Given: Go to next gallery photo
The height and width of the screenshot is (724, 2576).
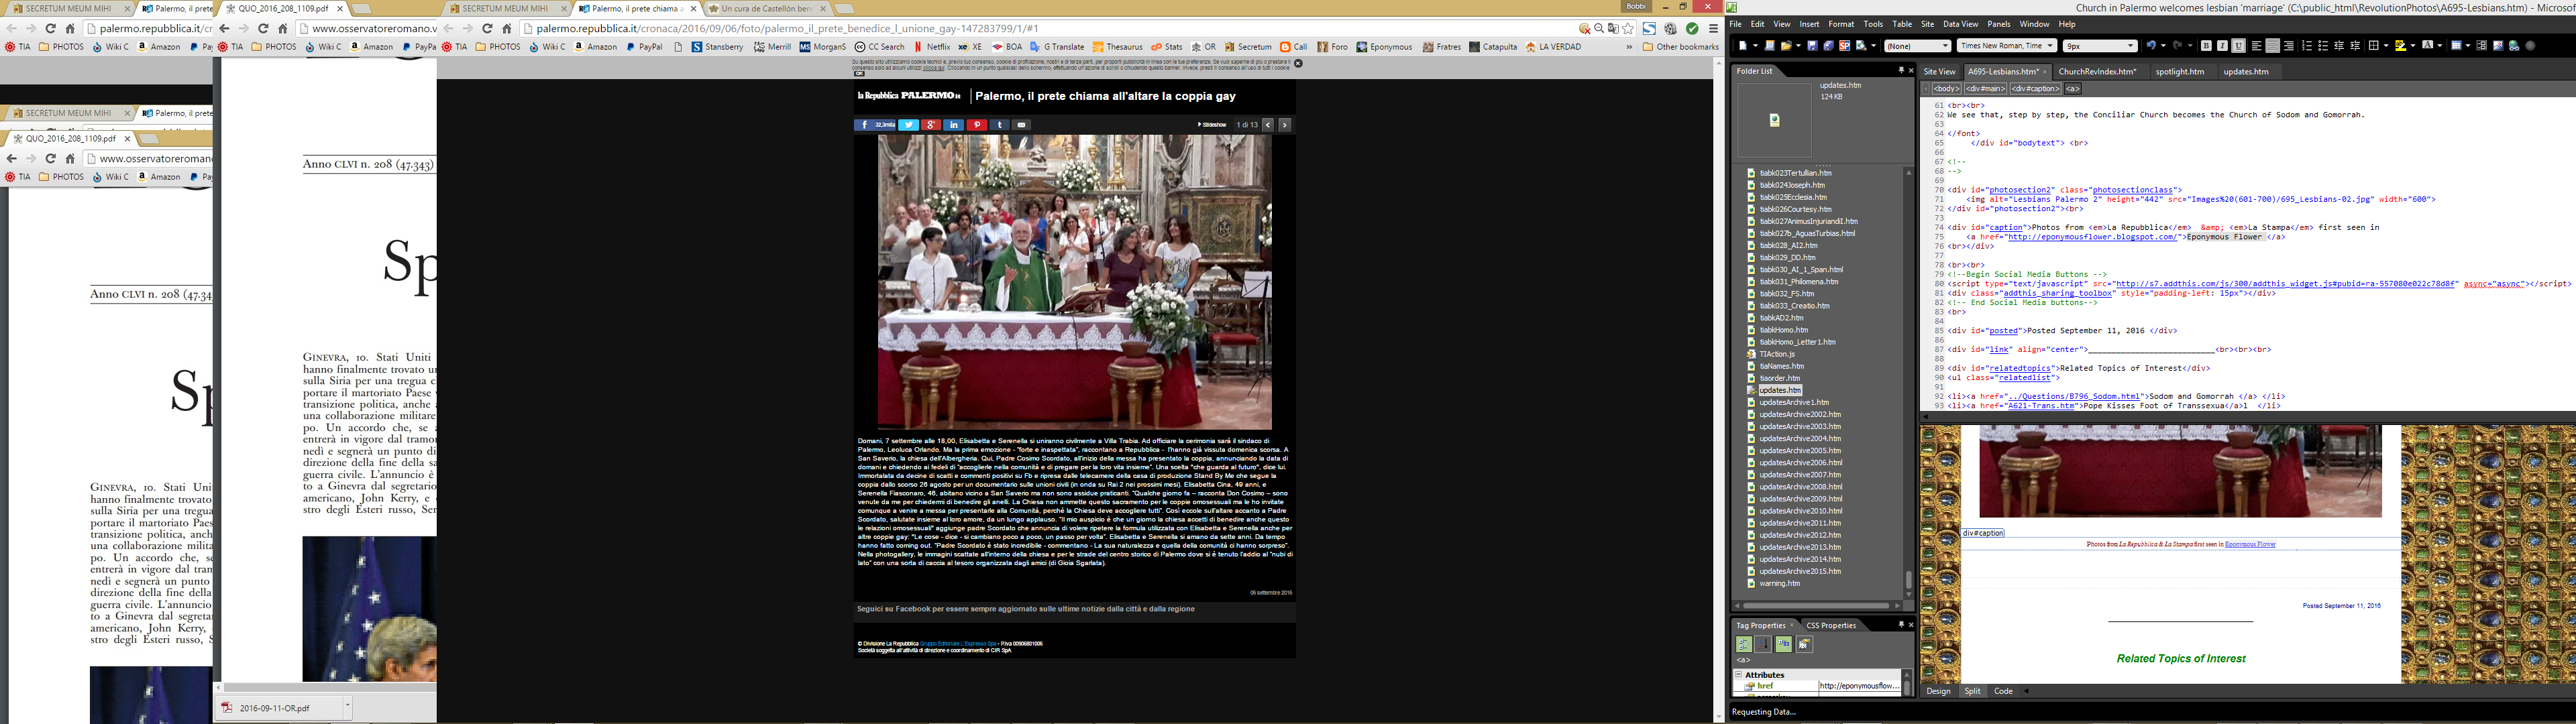Looking at the screenshot, I should pos(1285,125).
